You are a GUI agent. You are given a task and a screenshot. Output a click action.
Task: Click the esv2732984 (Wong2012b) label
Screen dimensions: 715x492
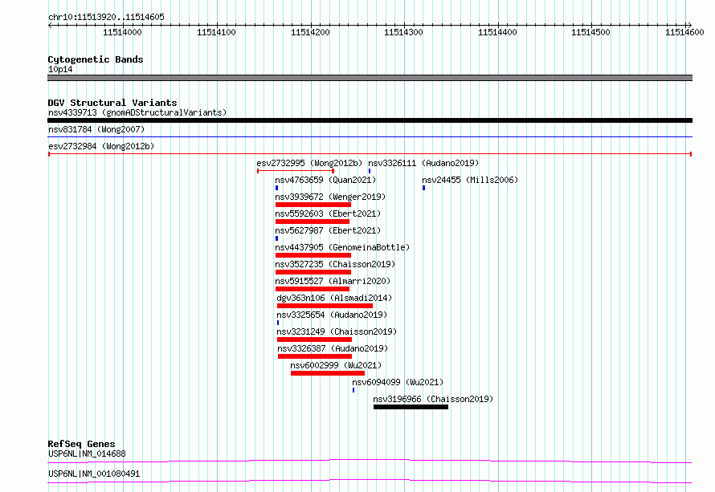click(101, 146)
